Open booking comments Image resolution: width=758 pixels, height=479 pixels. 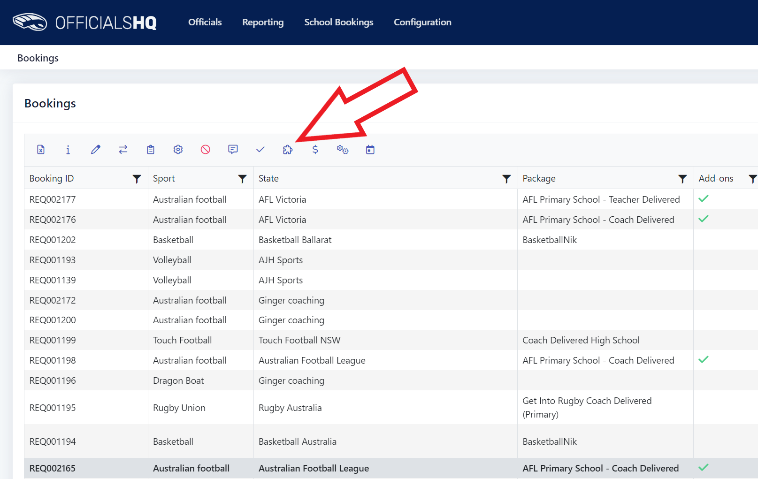pyautogui.click(x=233, y=150)
